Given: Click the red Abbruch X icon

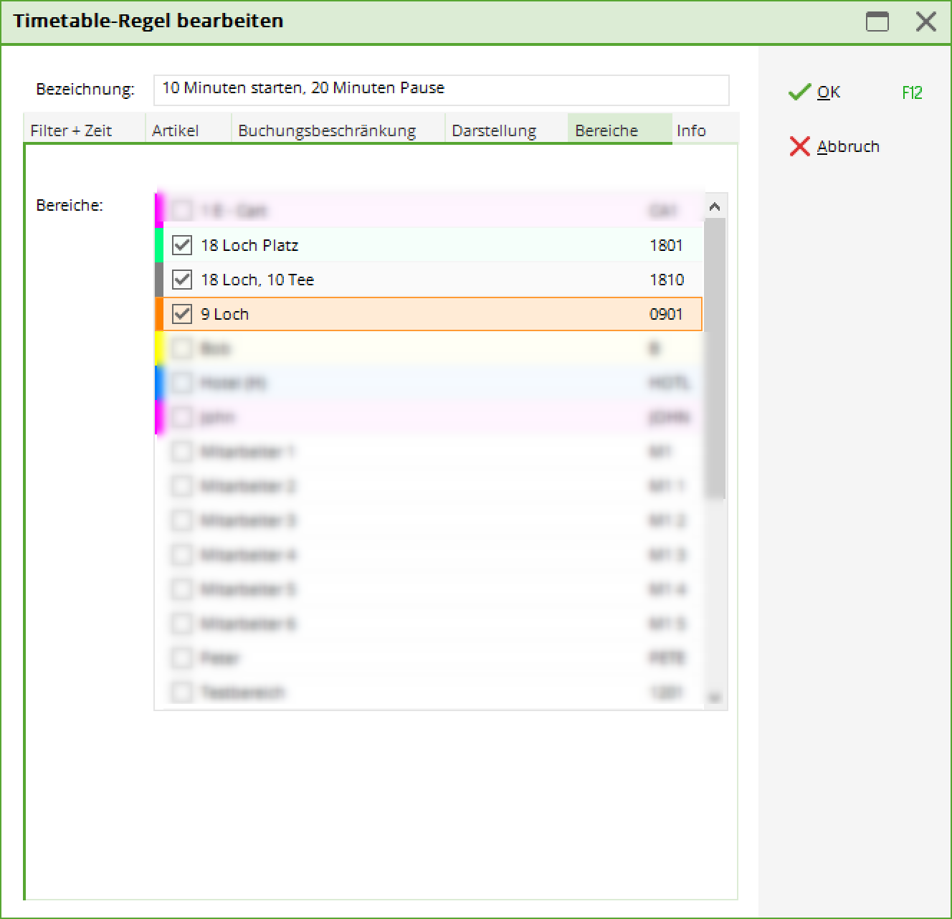Looking at the screenshot, I should pyautogui.click(x=799, y=146).
